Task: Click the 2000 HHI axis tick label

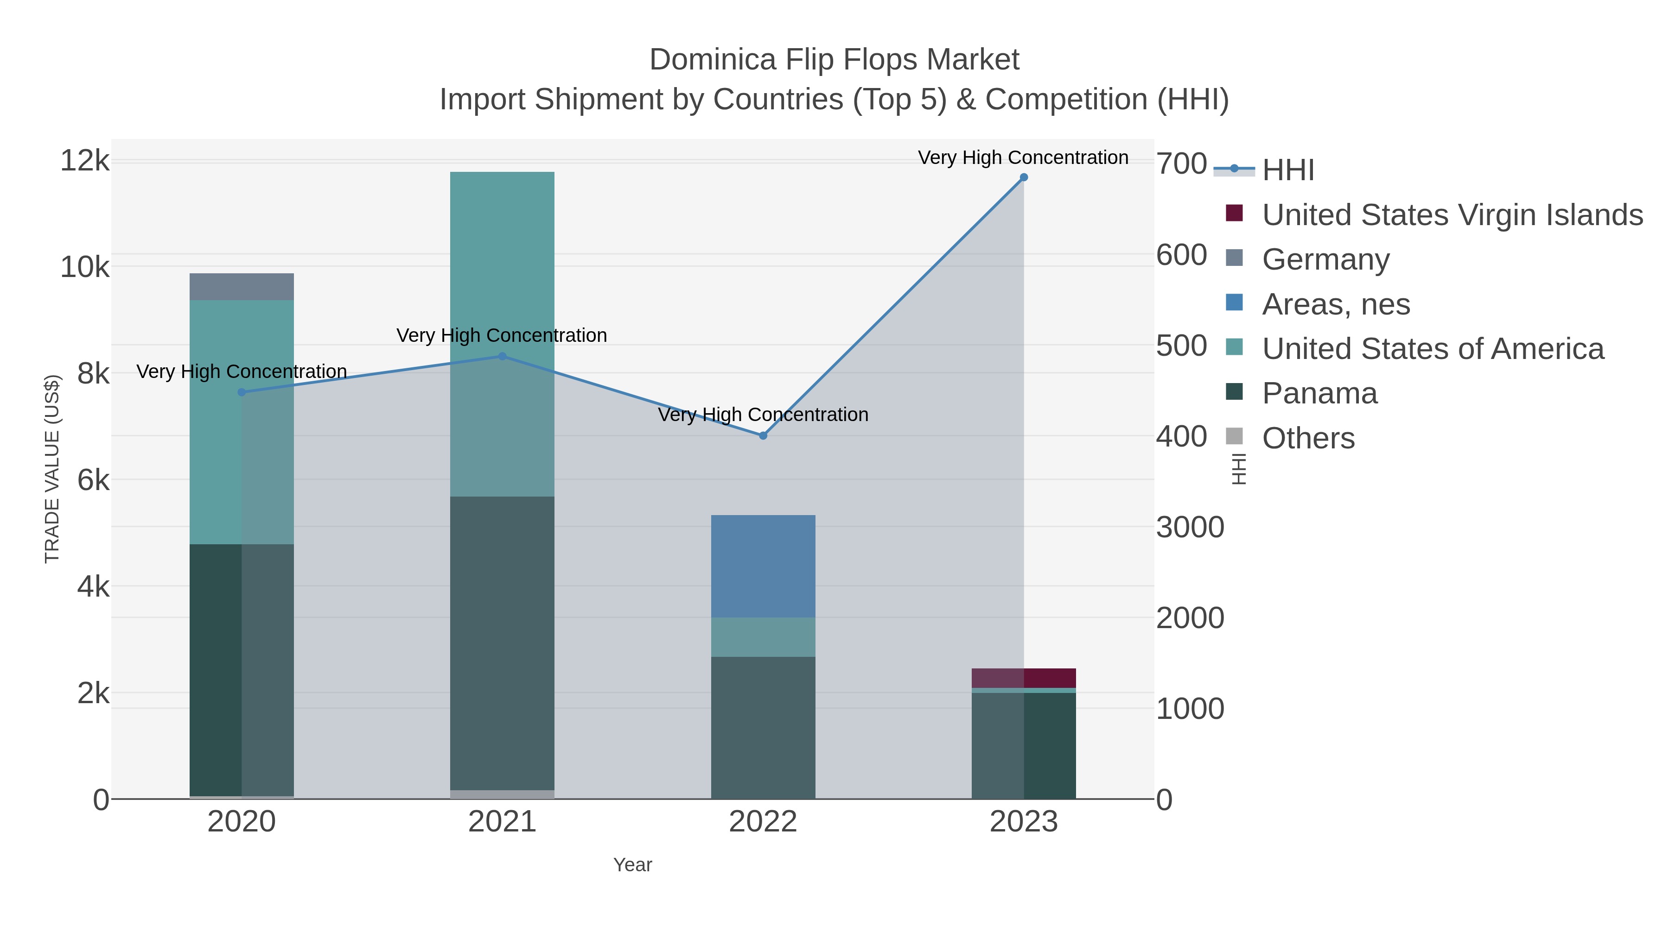Action: [x=1190, y=617]
